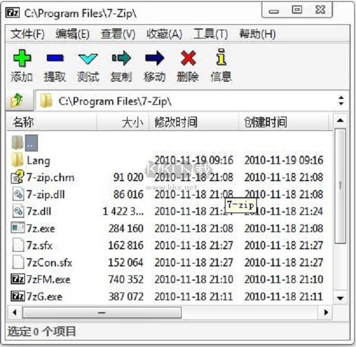Open the Favorites (收藏) menu
This screenshot has height=347, width=356.
tap(164, 34)
